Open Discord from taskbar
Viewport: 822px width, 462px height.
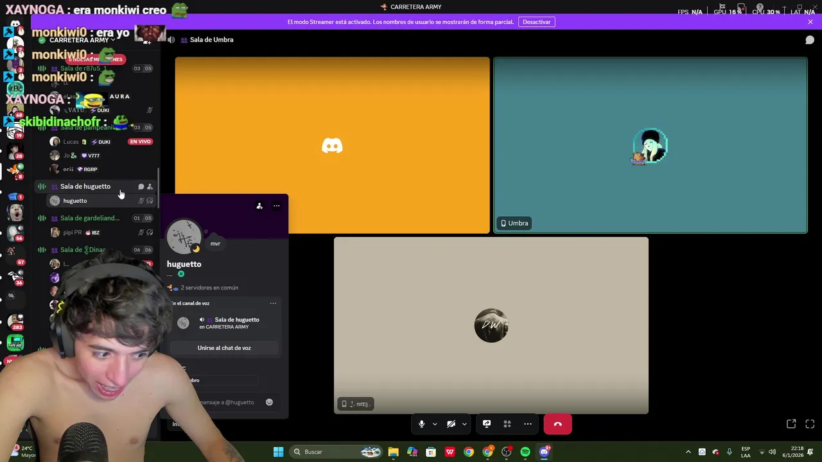[545, 452]
